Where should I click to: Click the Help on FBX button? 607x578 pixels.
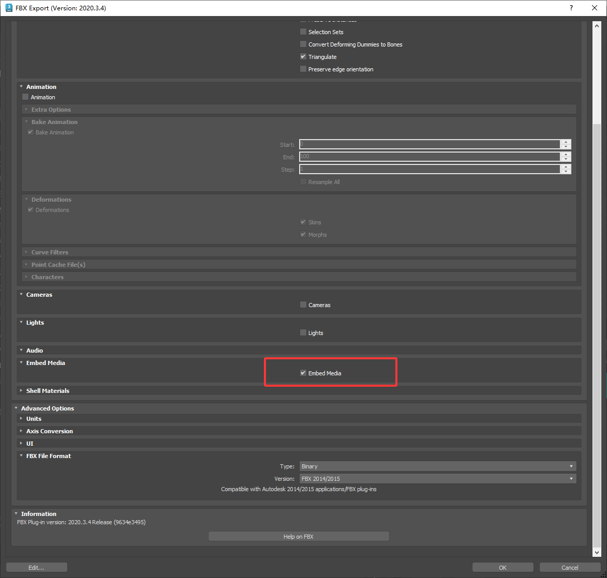[299, 536]
